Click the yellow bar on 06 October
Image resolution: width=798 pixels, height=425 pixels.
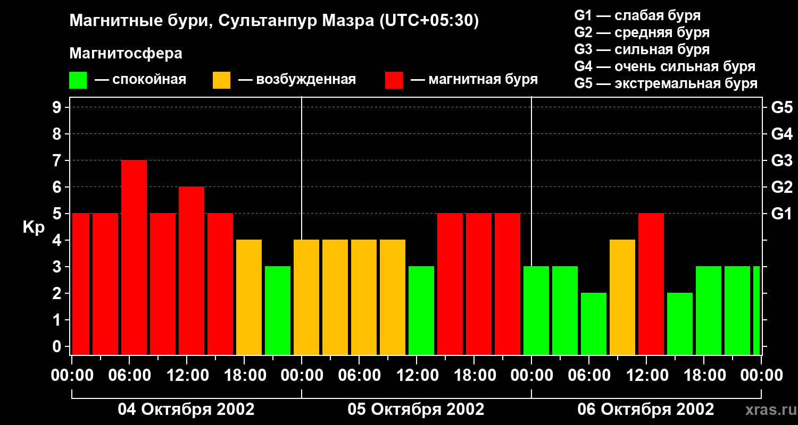coord(622,297)
